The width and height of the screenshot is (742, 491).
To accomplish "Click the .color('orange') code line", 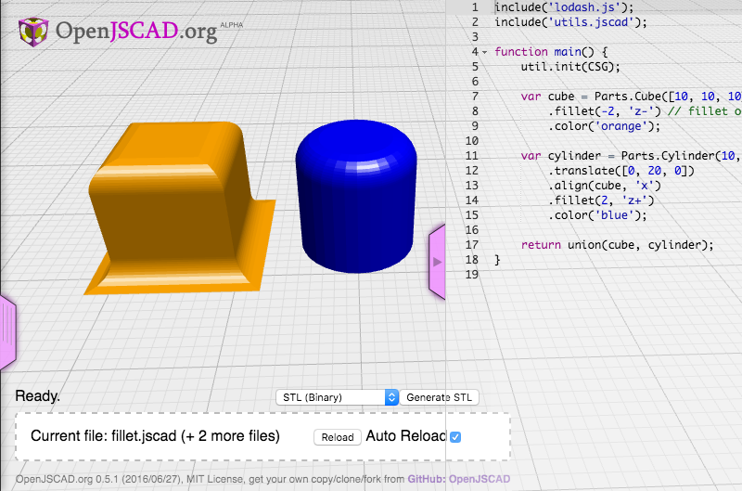I will point(605,126).
